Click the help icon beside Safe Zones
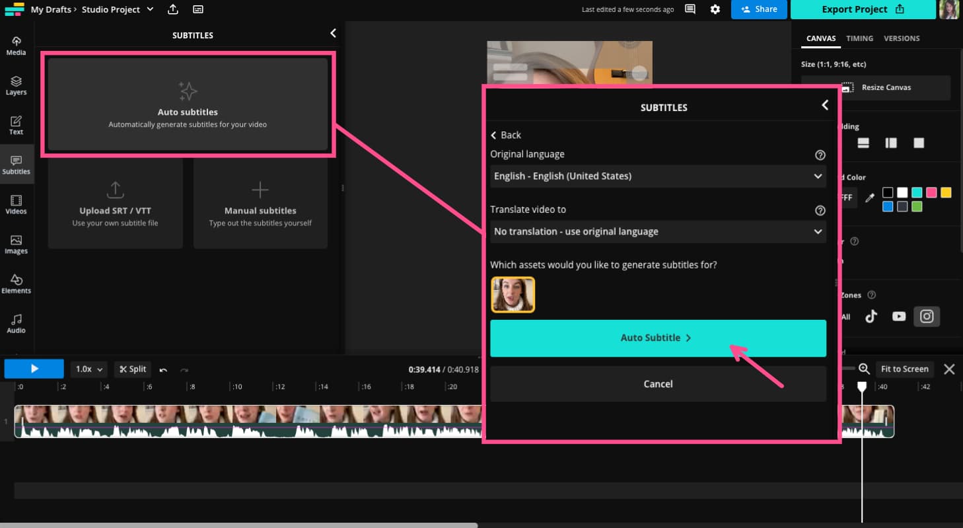 coord(871,295)
